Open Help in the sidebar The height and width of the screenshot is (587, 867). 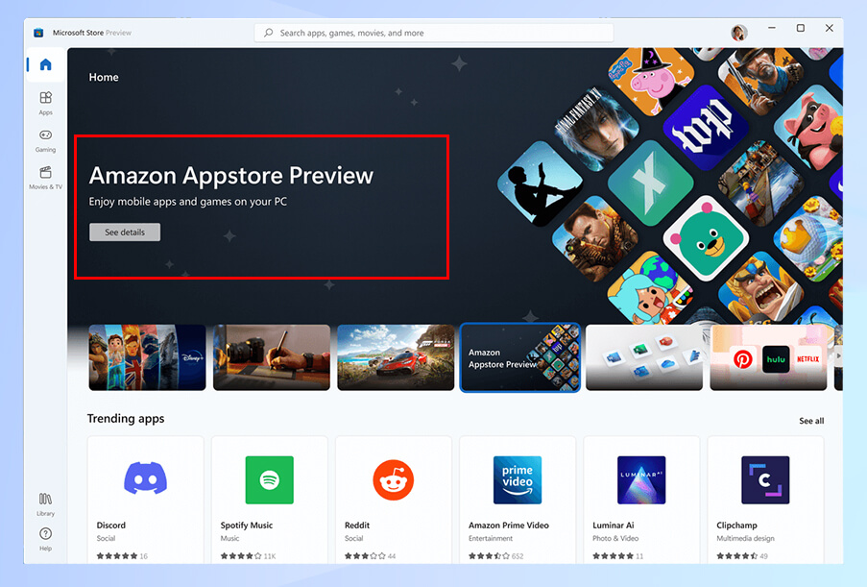click(x=45, y=539)
